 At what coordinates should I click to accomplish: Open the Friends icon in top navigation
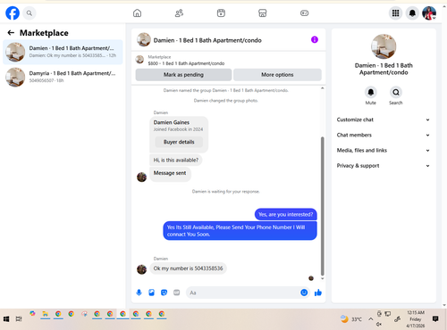(x=179, y=13)
